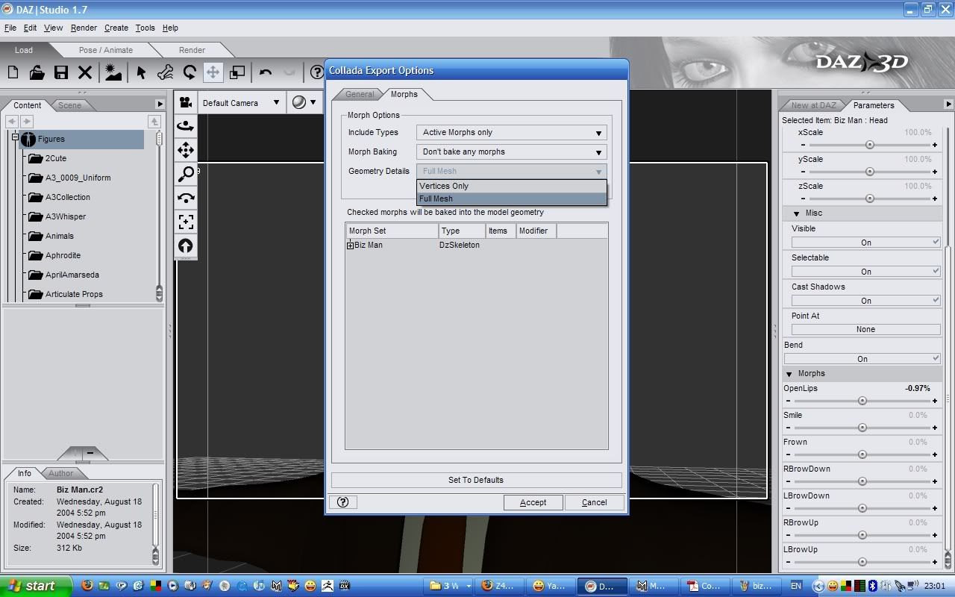The width and height of the screenshot is (955, 597).
Task: Switch to the General tab
Action: click(x=360, y=95)
